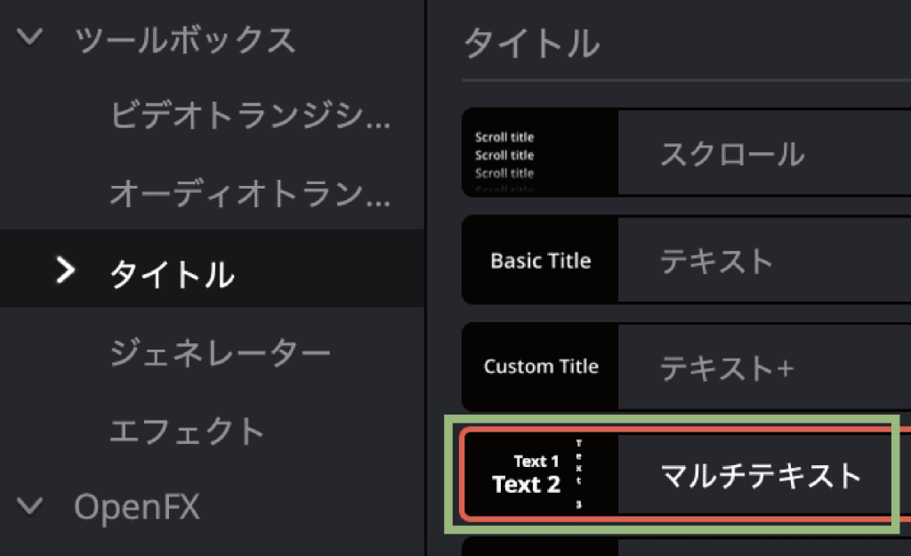Select the テキスト title name
This screenshot has height=556, width=911.
click(717, 262)
